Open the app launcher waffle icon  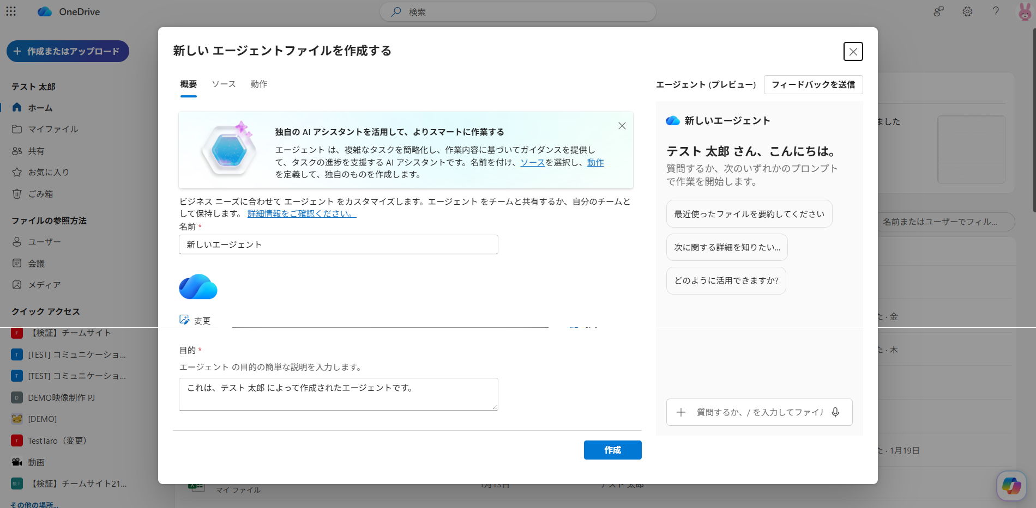11,11
